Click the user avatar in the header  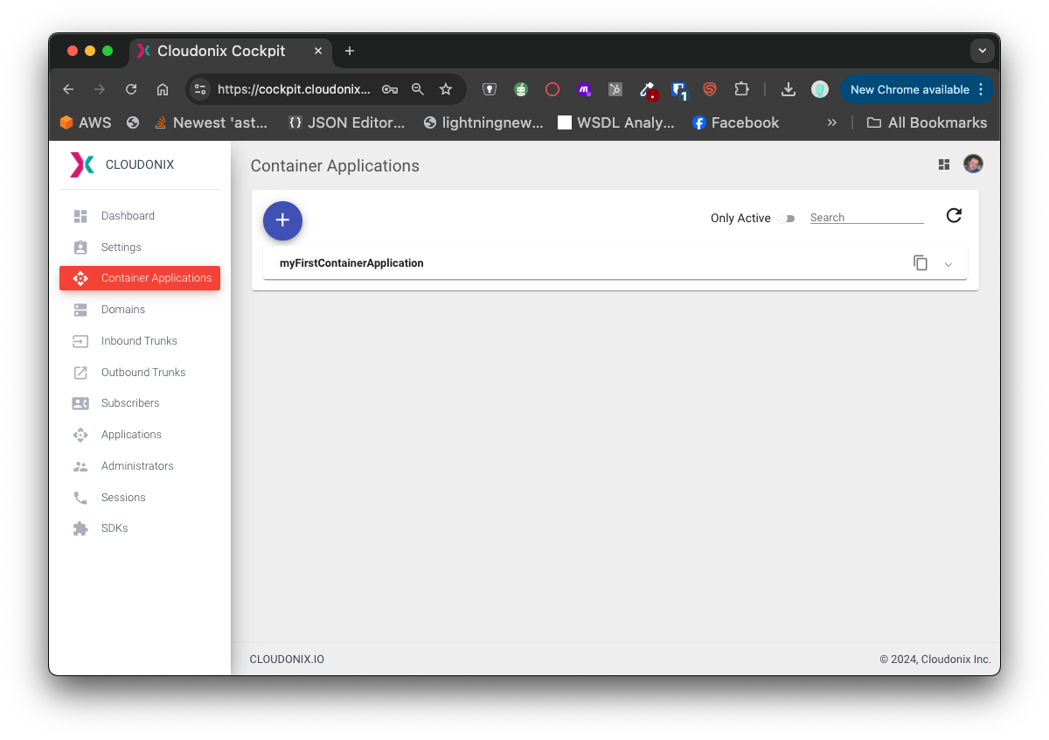coord(973,164)
